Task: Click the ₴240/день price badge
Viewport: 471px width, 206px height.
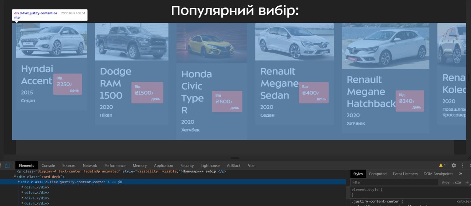Action: click(x=410, y=101)
